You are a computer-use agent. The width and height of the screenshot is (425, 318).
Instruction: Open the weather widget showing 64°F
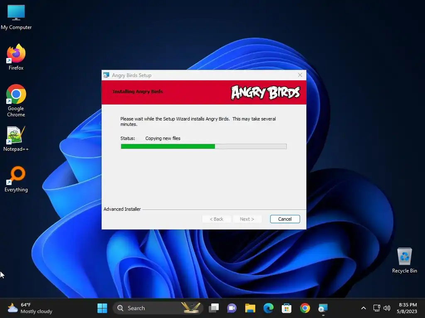30,308
